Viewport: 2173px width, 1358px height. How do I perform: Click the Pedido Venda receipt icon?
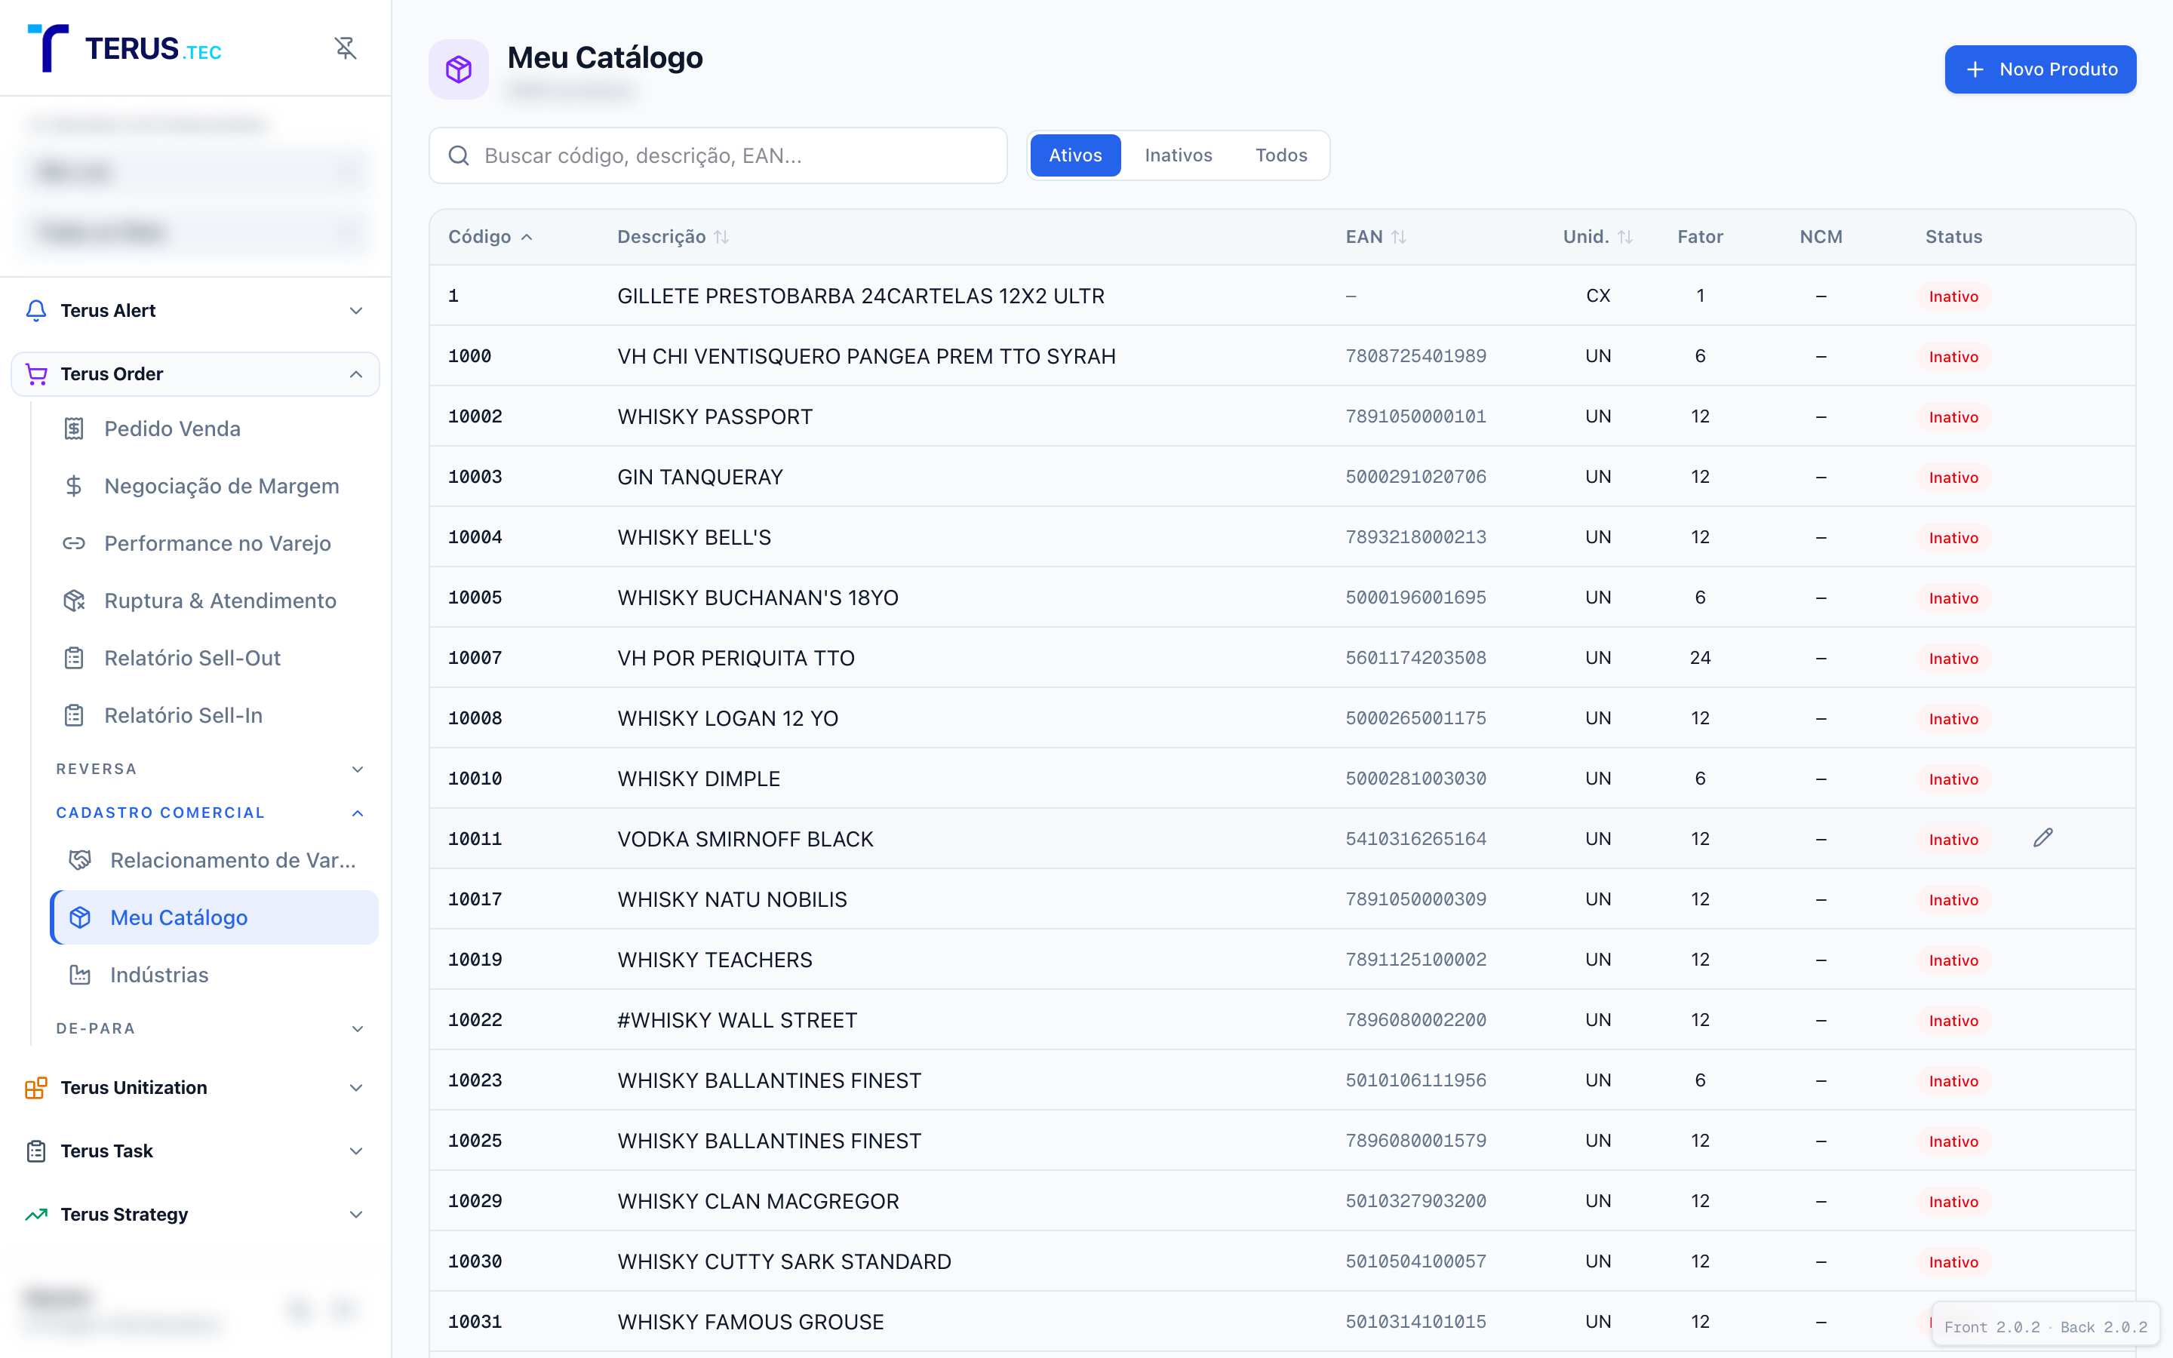74,429
